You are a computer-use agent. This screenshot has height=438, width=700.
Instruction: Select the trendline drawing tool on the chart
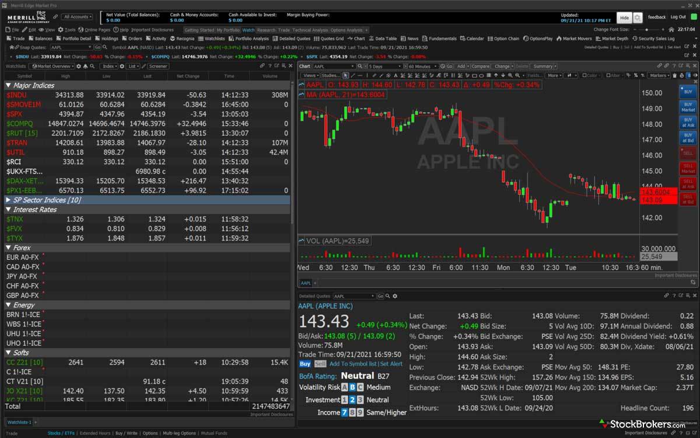pyautogui.click(x=352, y=75)
